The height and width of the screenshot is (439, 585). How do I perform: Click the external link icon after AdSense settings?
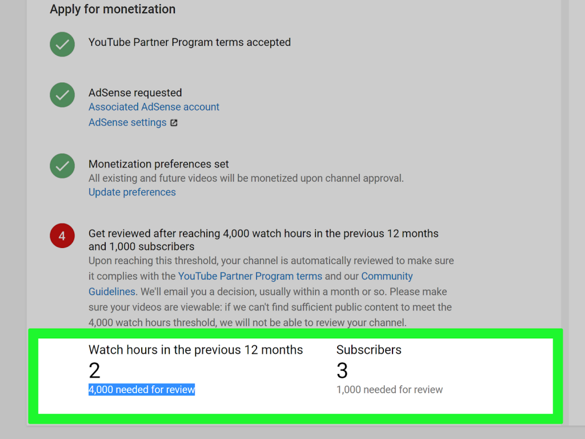(x=174, y=123)
